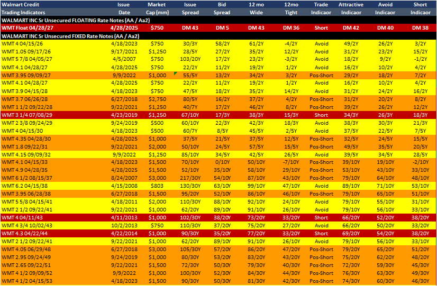Click the WMT 3 1/4 07/08/29 bond name
This screenshot has height=286, width=437.
click(23, 115)
